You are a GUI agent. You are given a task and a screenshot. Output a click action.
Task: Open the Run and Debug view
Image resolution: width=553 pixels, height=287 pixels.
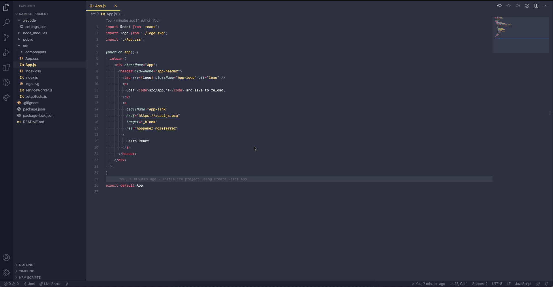(x=6, y=52)
